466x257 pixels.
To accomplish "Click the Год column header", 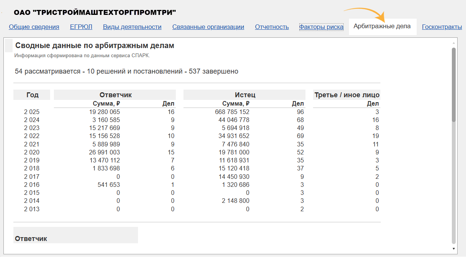I will (x=32, y=95).
